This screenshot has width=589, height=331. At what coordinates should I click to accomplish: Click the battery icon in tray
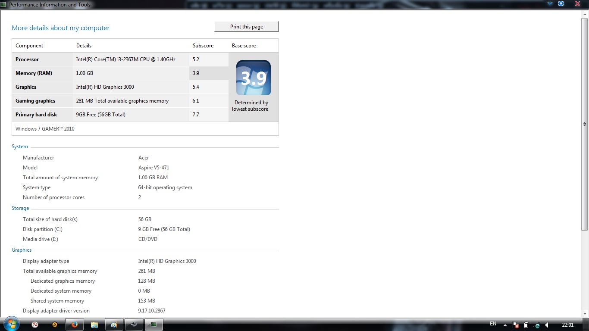pos(526,325)
